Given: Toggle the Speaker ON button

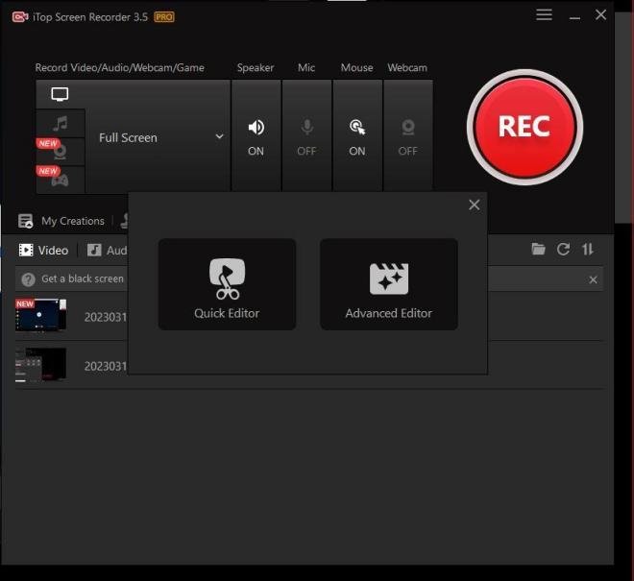Looking at the screenshot, I should (256, 136).
